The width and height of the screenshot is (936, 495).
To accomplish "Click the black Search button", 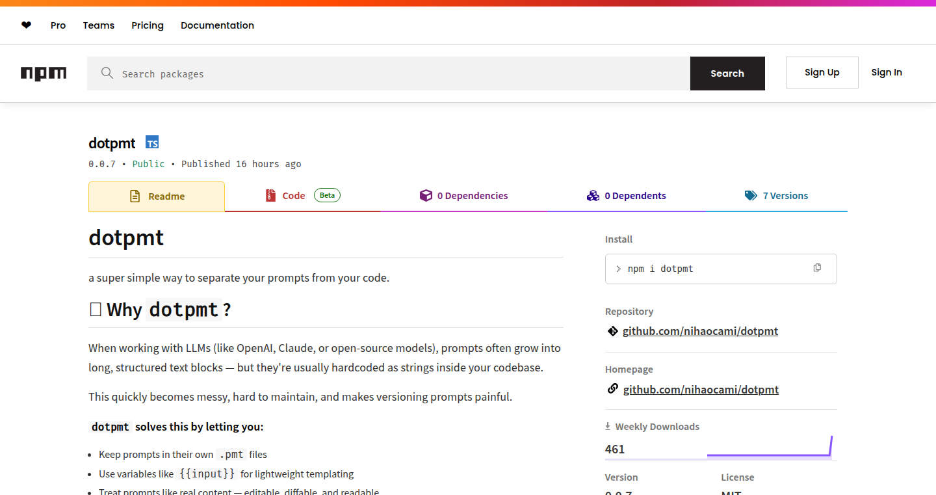I will coord(727,74).
